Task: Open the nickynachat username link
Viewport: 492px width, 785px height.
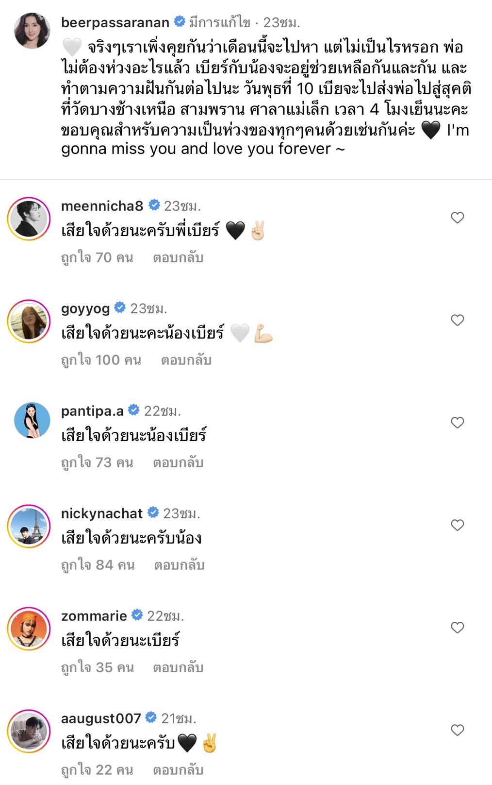Action: (x=102, y=513)
